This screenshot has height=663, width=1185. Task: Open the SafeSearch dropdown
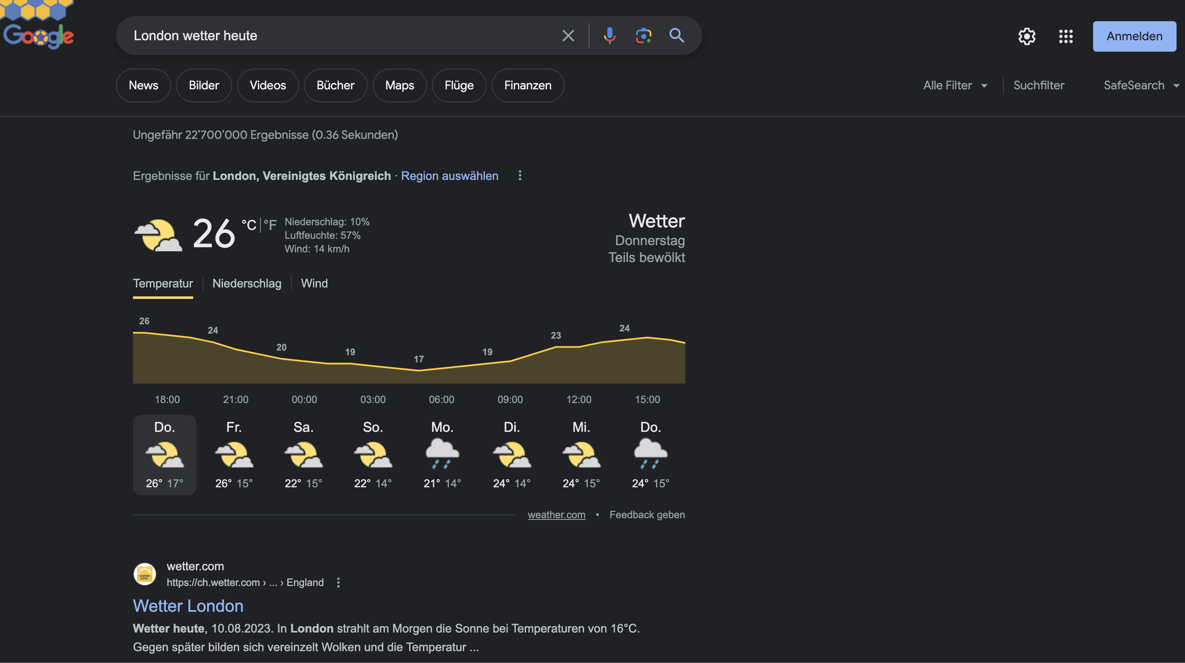pyautogui.click(x=1141, y=85)
